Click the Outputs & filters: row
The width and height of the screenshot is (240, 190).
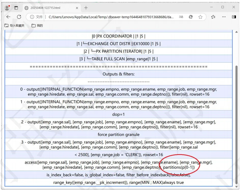(x=118, y=74)
